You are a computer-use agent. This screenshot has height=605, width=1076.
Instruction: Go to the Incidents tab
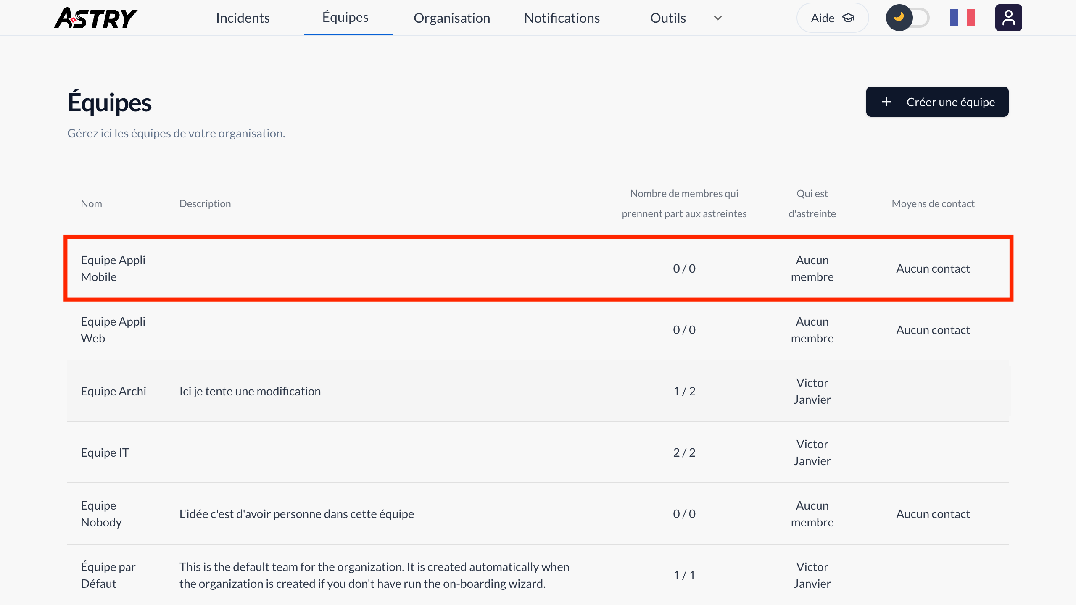[243, 18]
